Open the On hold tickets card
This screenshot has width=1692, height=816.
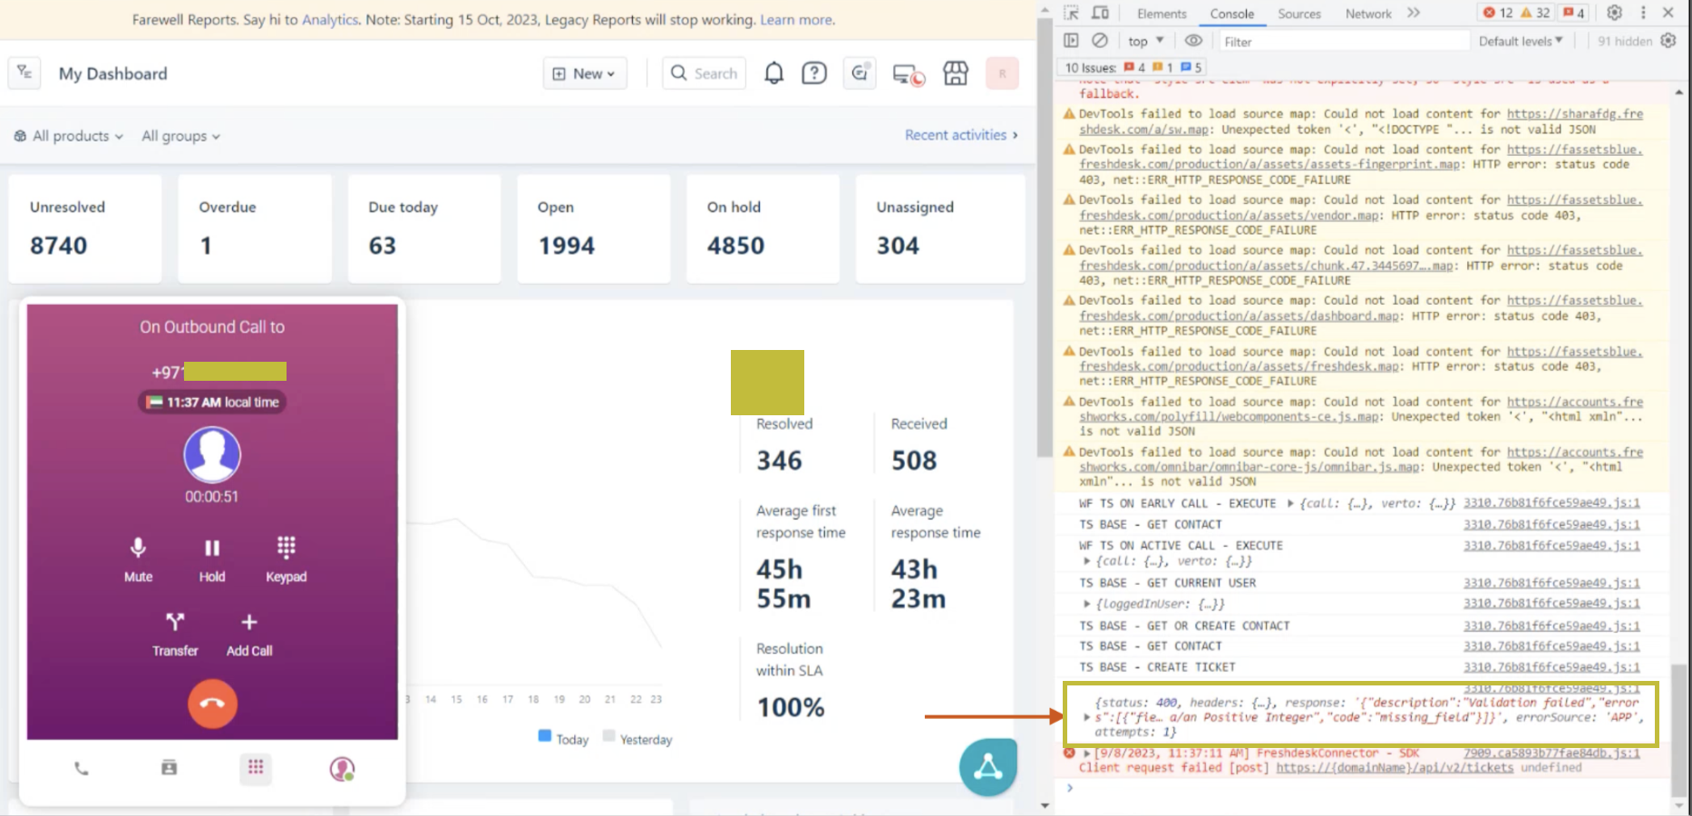(763, 228)
